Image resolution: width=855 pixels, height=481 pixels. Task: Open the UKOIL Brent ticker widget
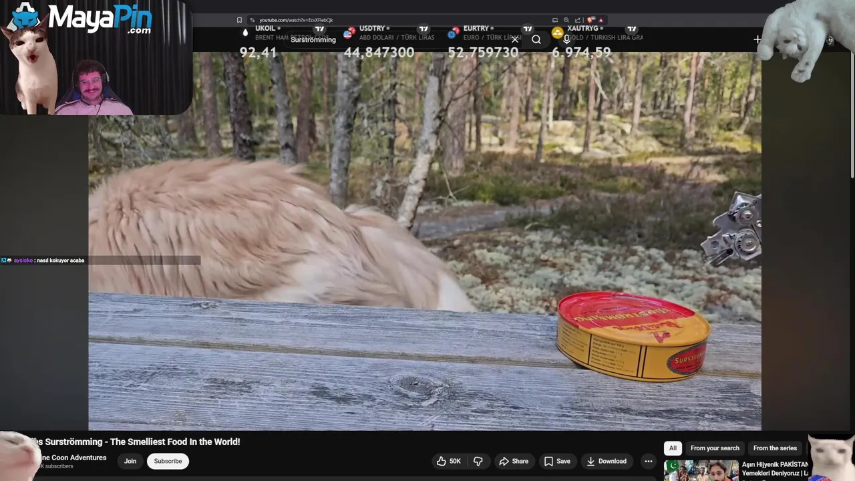286,41
